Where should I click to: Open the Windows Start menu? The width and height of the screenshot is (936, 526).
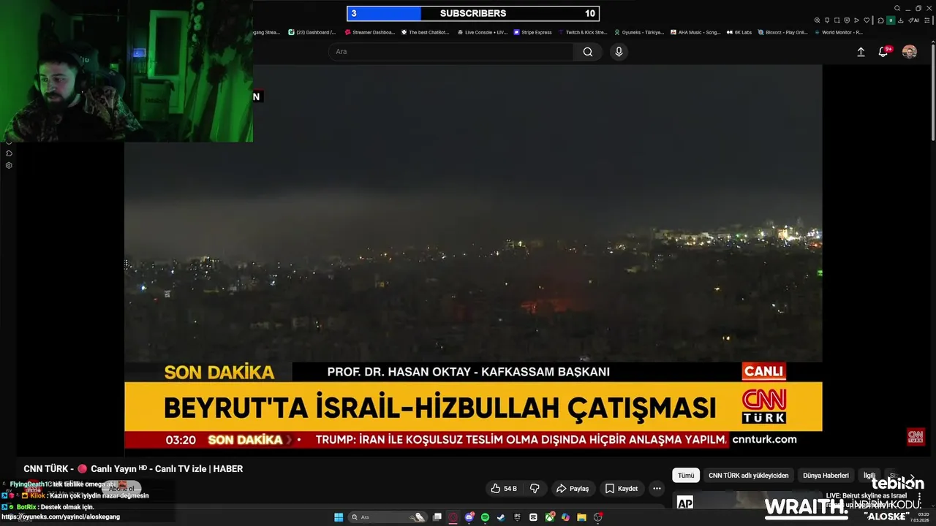point(339,517)
